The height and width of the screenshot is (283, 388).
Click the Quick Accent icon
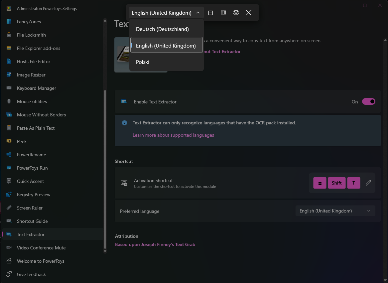pyautogui.click(x=9, y=181)
